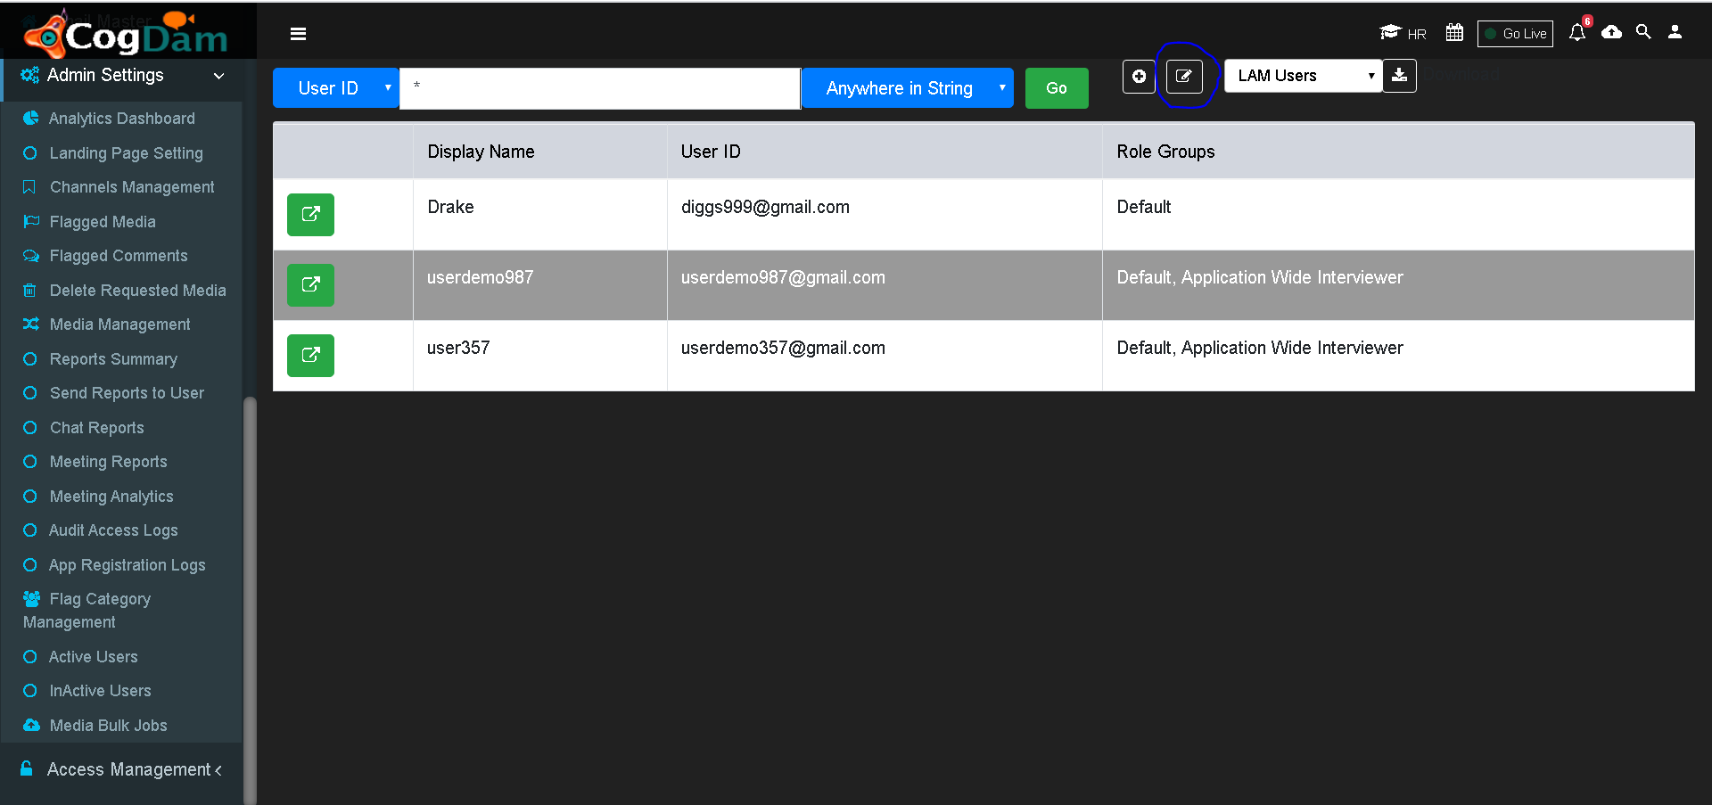Click the search text input field

coord(600,88)
